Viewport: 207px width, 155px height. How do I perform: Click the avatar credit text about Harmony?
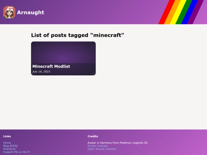(118, 143)
